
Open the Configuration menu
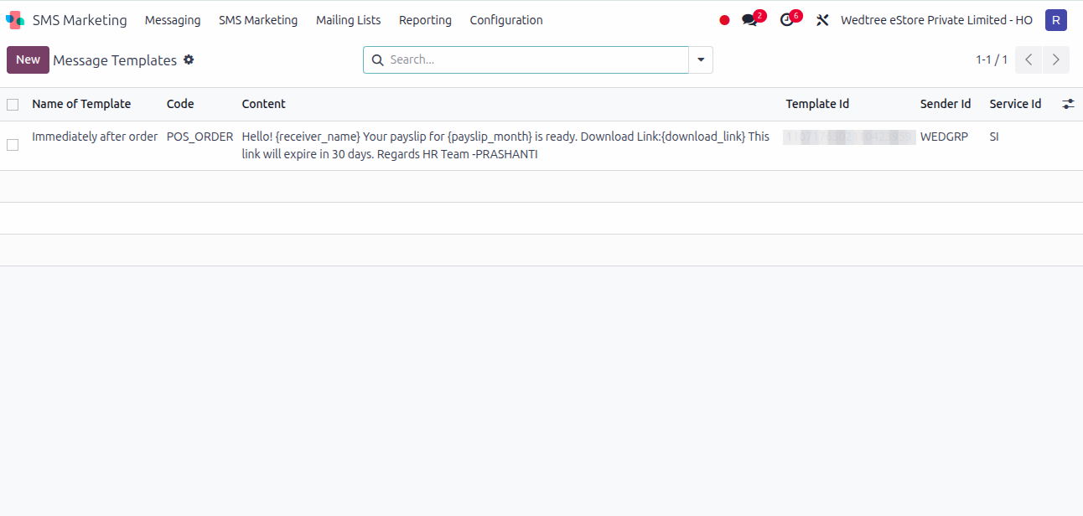[x=505, y=20]
